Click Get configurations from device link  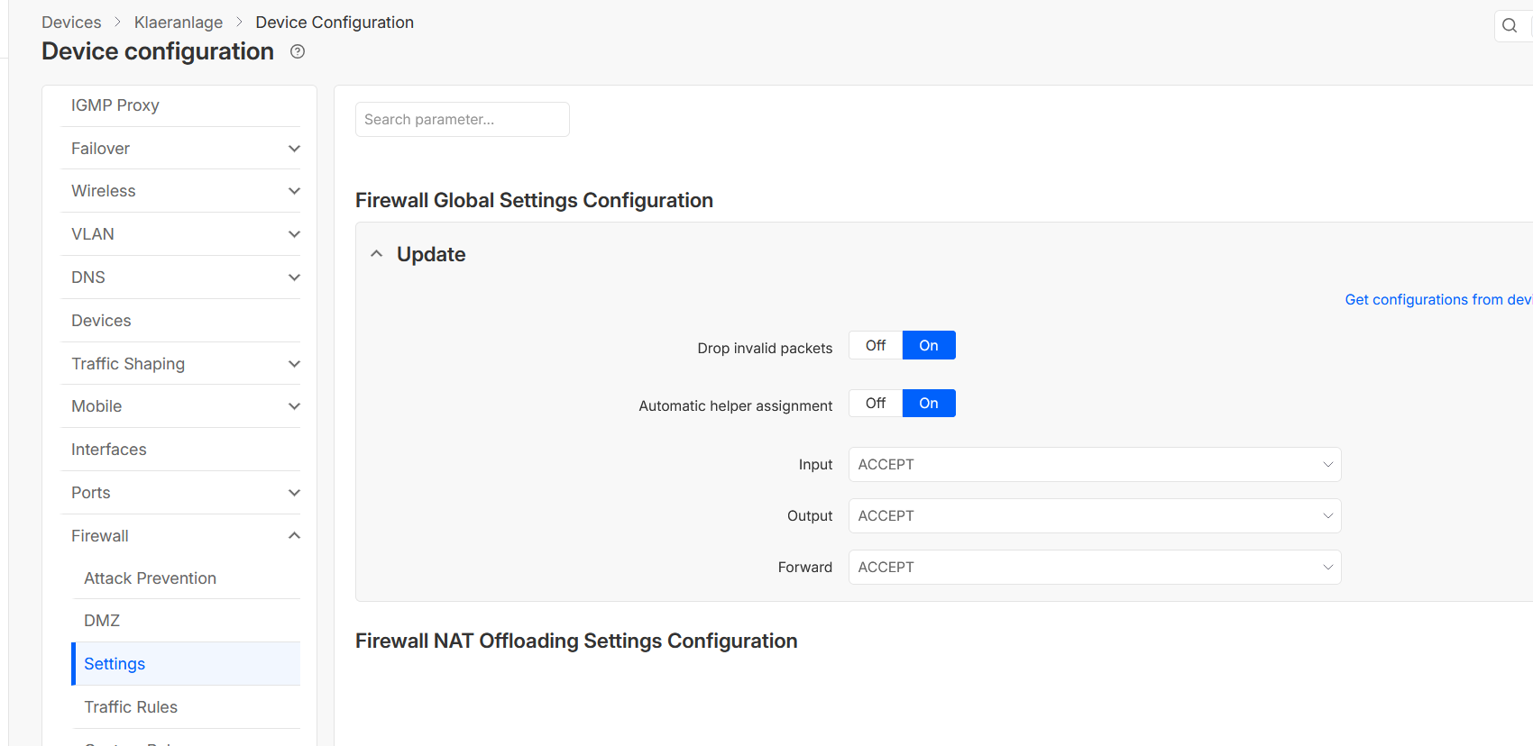coord(1437,300)
